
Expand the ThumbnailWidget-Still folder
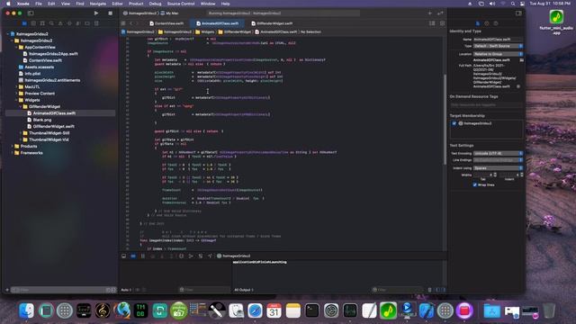[21, 133]
